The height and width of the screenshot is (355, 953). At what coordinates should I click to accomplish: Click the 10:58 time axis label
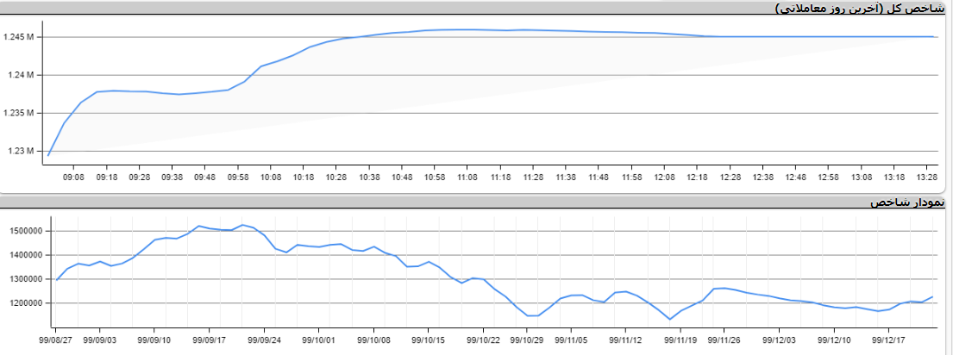point(434,177)
